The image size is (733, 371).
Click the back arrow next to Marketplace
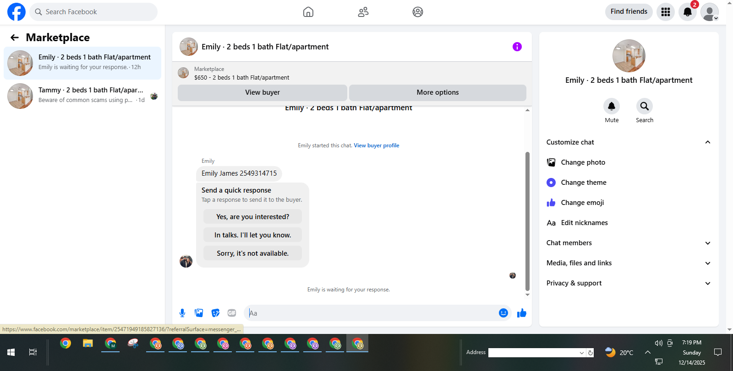[15, 38]
